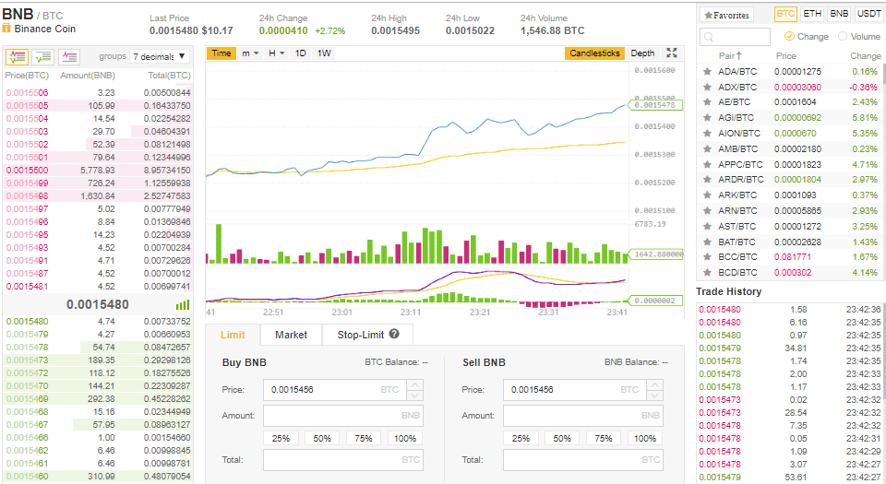This screenshot has width=886, height=484.
Task: Show buy orders only in order book
Action: click(x=42, y=56)
